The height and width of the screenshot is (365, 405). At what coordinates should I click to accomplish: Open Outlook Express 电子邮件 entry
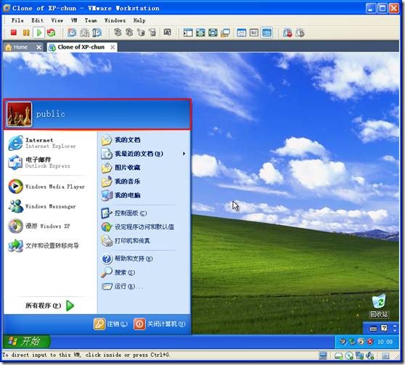point(50,163)
